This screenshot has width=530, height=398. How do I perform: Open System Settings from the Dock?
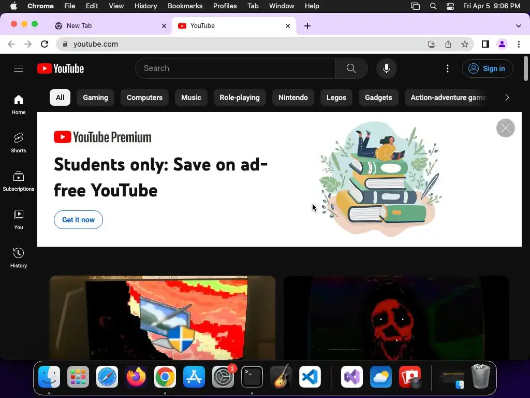pos(223,377)
